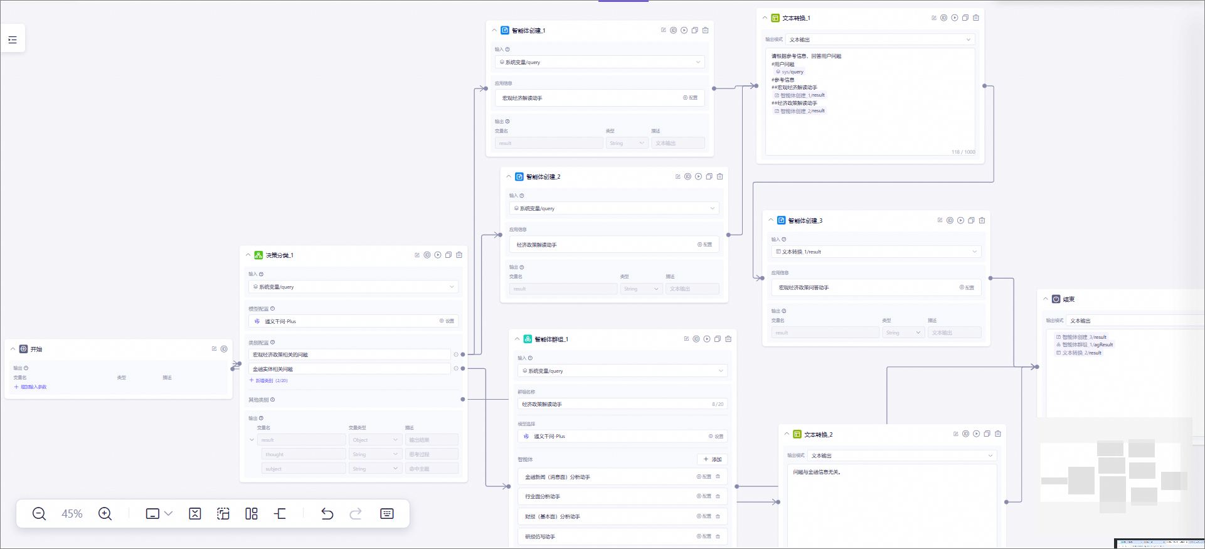This screenshot has height=549, width=1205.
Task: Delete the 智能体创建_2 node
Action: pos(720,176)
